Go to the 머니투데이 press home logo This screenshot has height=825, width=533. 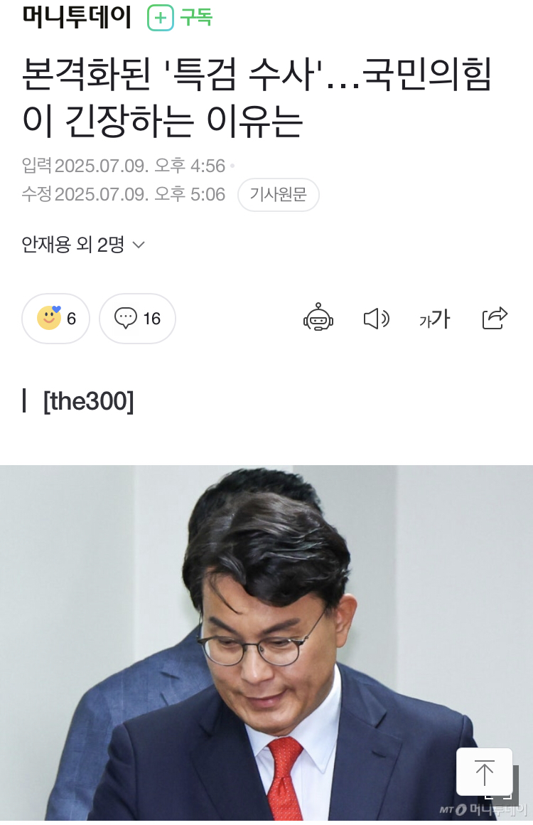tap(77, 17)
